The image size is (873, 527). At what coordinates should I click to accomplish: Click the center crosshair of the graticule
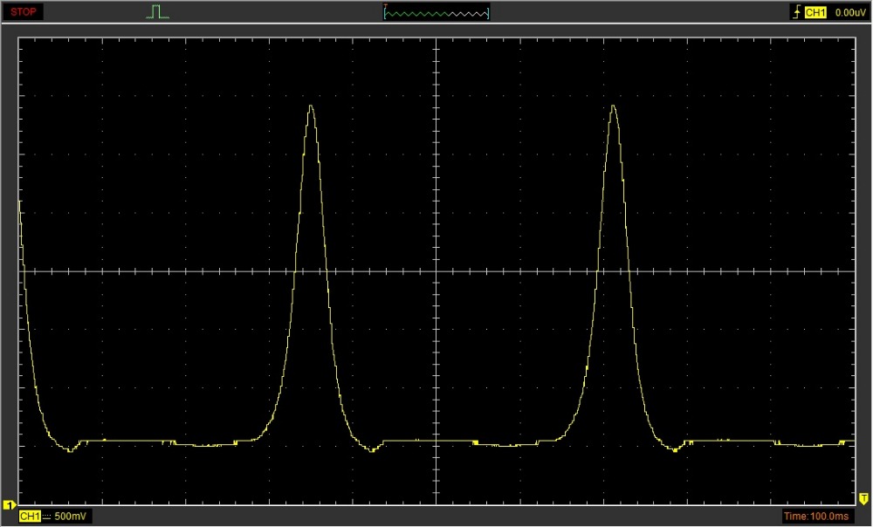point(436,271)
